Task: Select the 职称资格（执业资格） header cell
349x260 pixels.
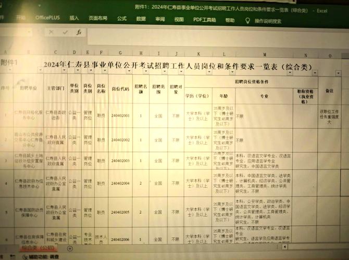Action: coord(305,96)
